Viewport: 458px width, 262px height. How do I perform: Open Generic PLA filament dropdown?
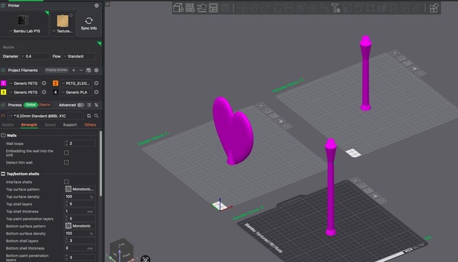(76, 92)
